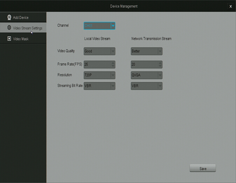Decrease the Network Frame Rate with down arrow
Screen dimensions: 236x183
click(160, 66)
